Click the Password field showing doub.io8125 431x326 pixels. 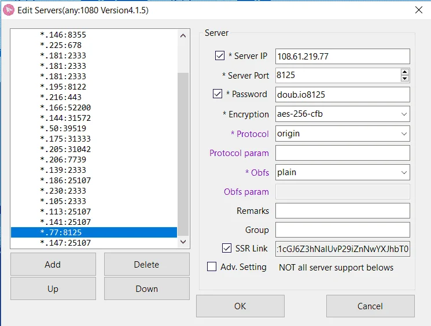(x=342, y=95)
